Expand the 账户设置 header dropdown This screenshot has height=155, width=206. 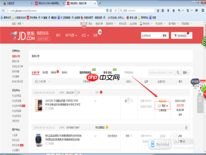click(x=71, y=36)
